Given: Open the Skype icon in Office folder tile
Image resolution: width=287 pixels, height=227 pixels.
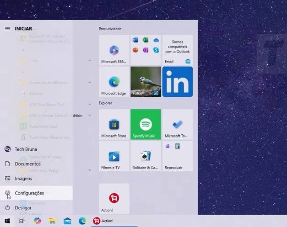Looking at the screenshot, I should [156, 50].
